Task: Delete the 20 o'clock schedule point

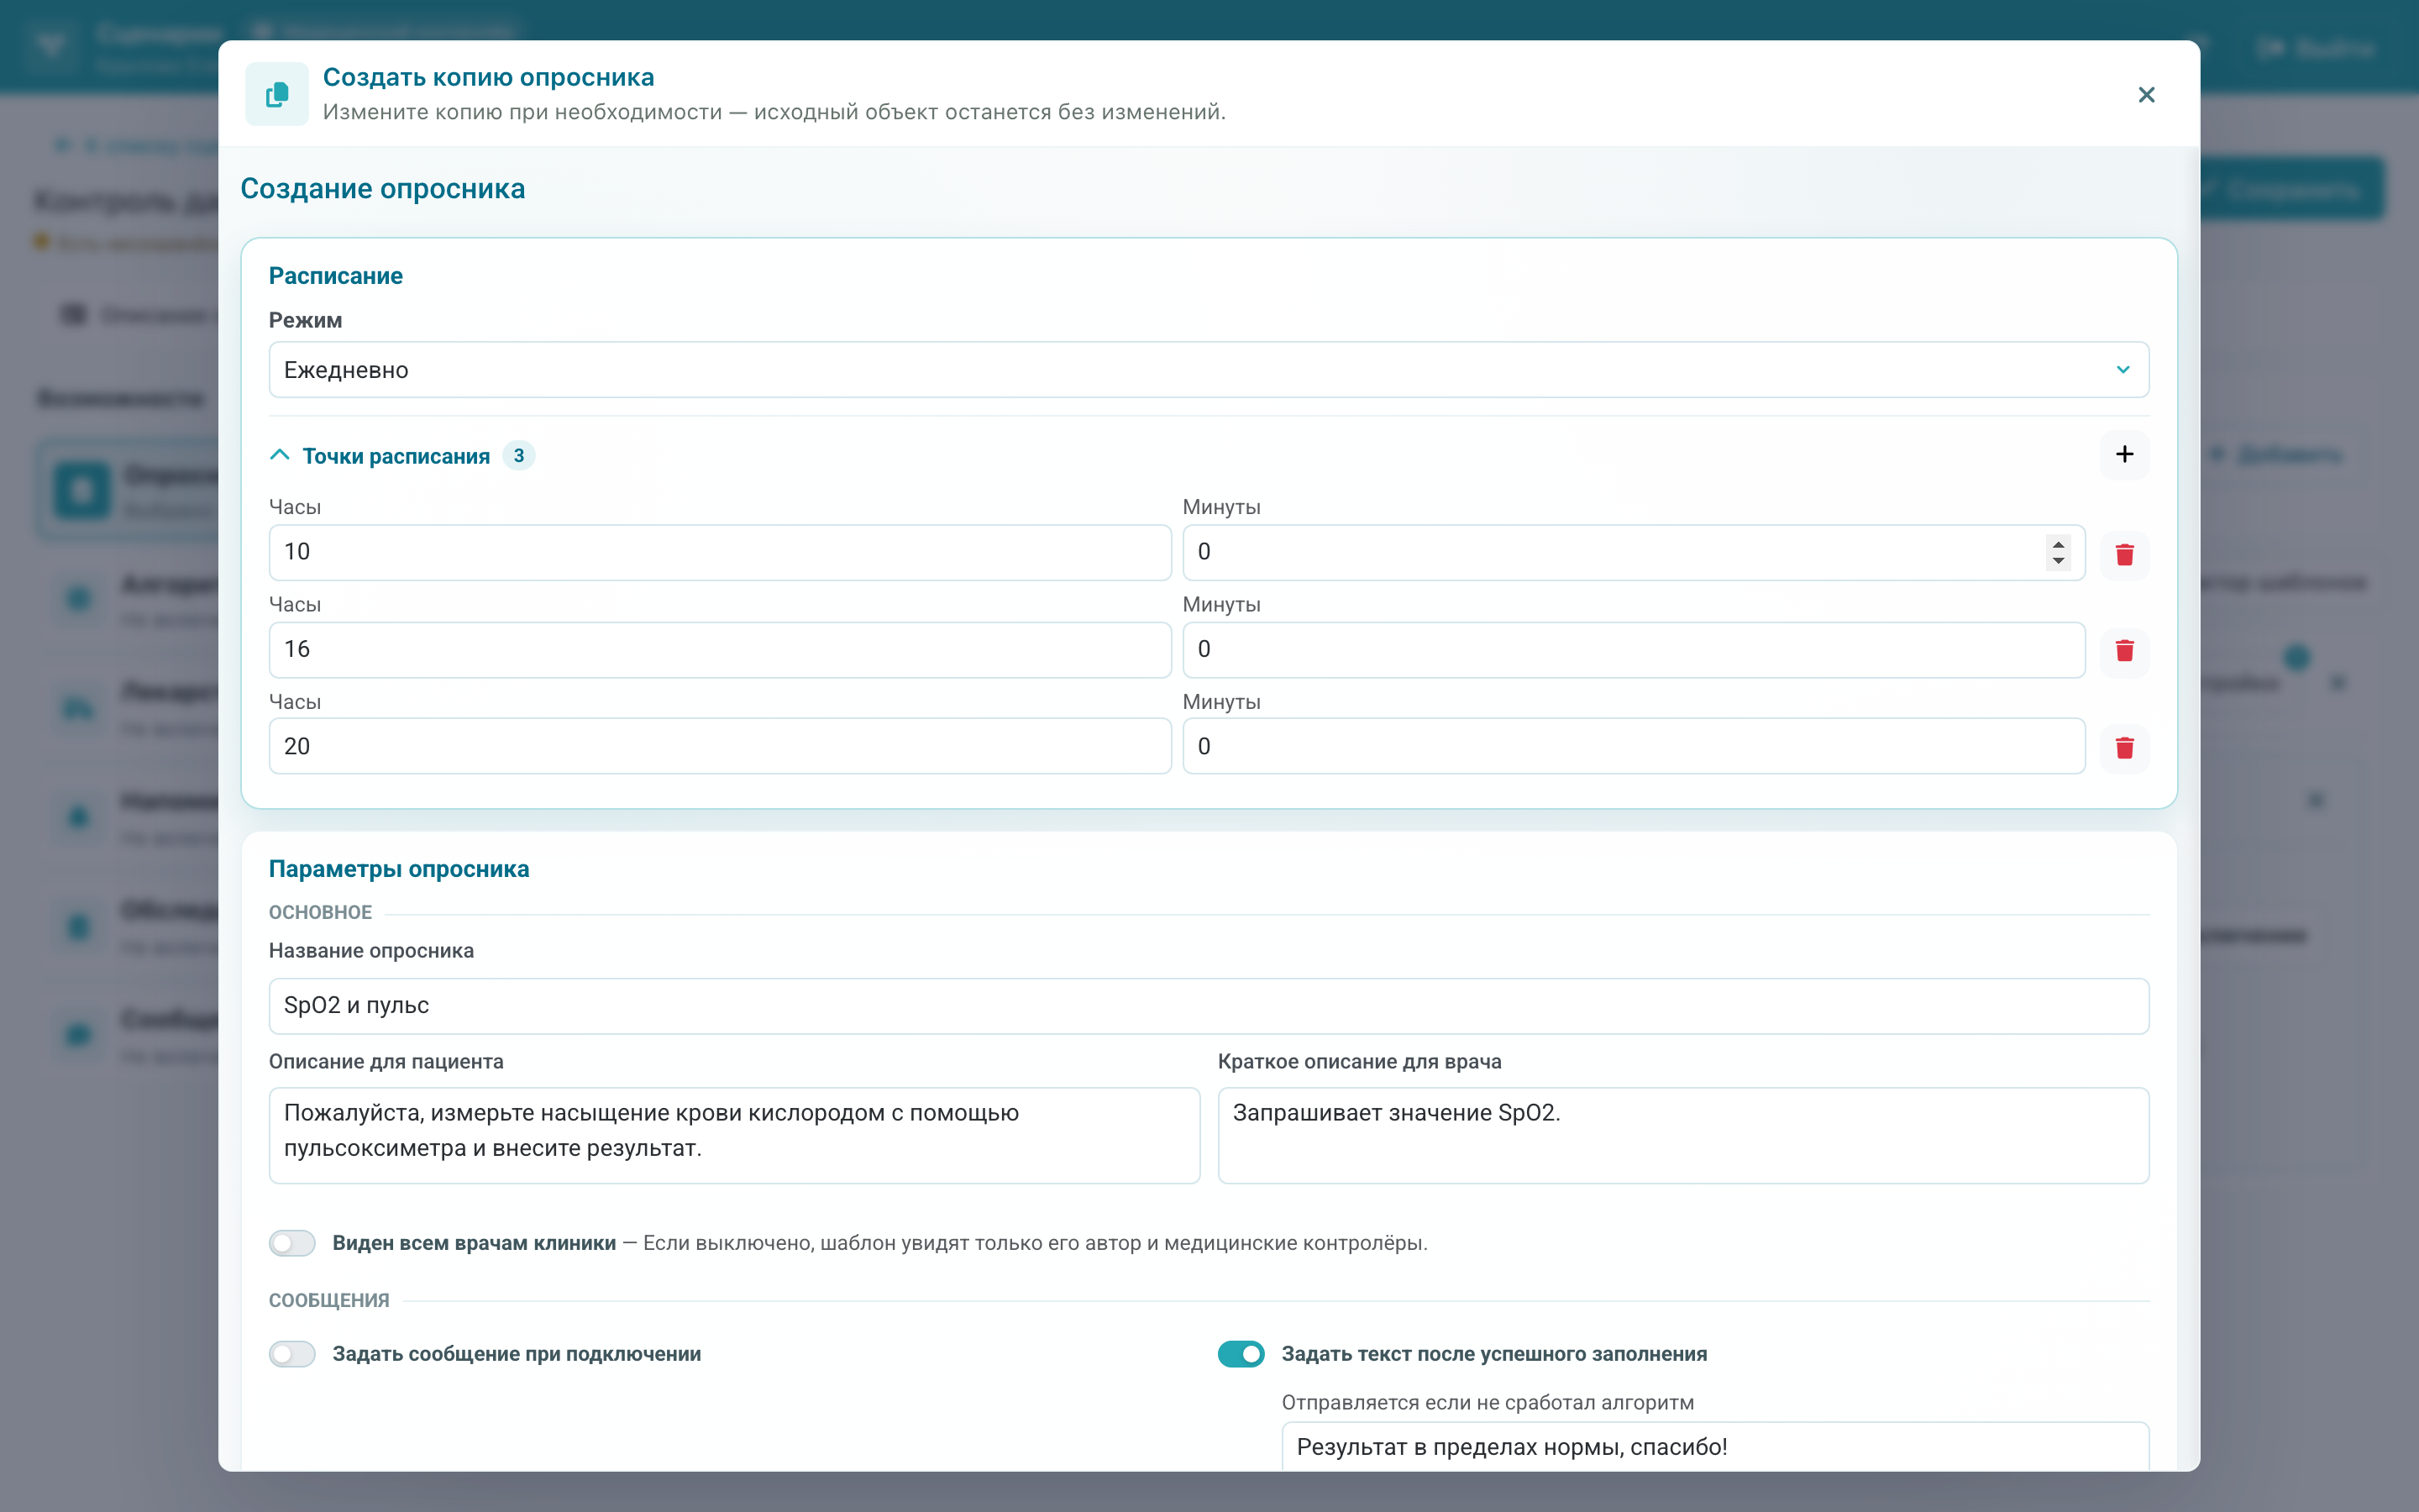Action: point(2124,747)
